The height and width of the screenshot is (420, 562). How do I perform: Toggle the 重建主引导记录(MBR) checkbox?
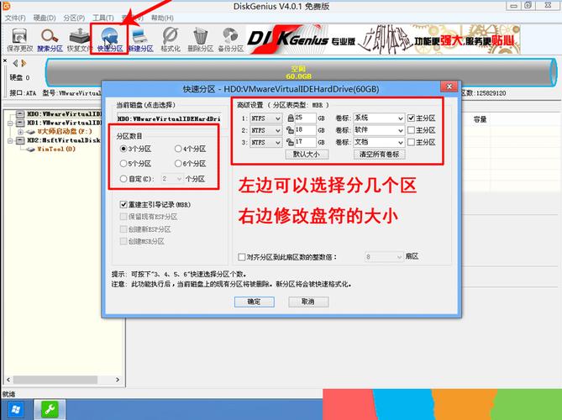[124, 204]
